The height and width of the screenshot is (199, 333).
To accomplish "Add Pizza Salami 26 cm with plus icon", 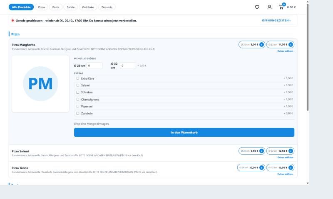I will [262, 151].
